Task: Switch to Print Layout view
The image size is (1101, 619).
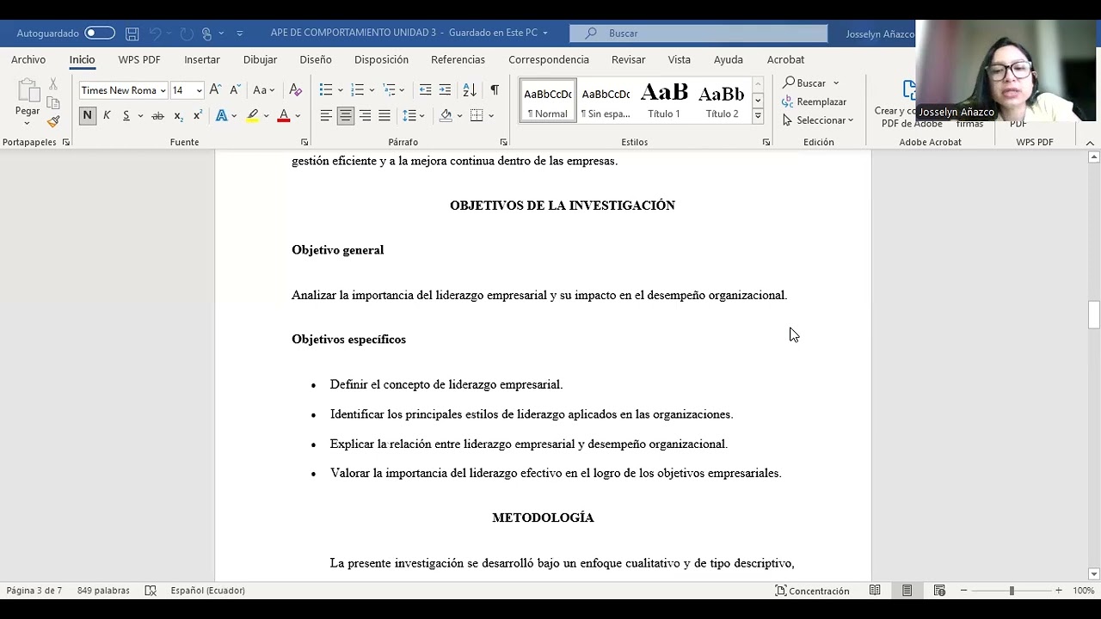Action: (x=907, y=591)
